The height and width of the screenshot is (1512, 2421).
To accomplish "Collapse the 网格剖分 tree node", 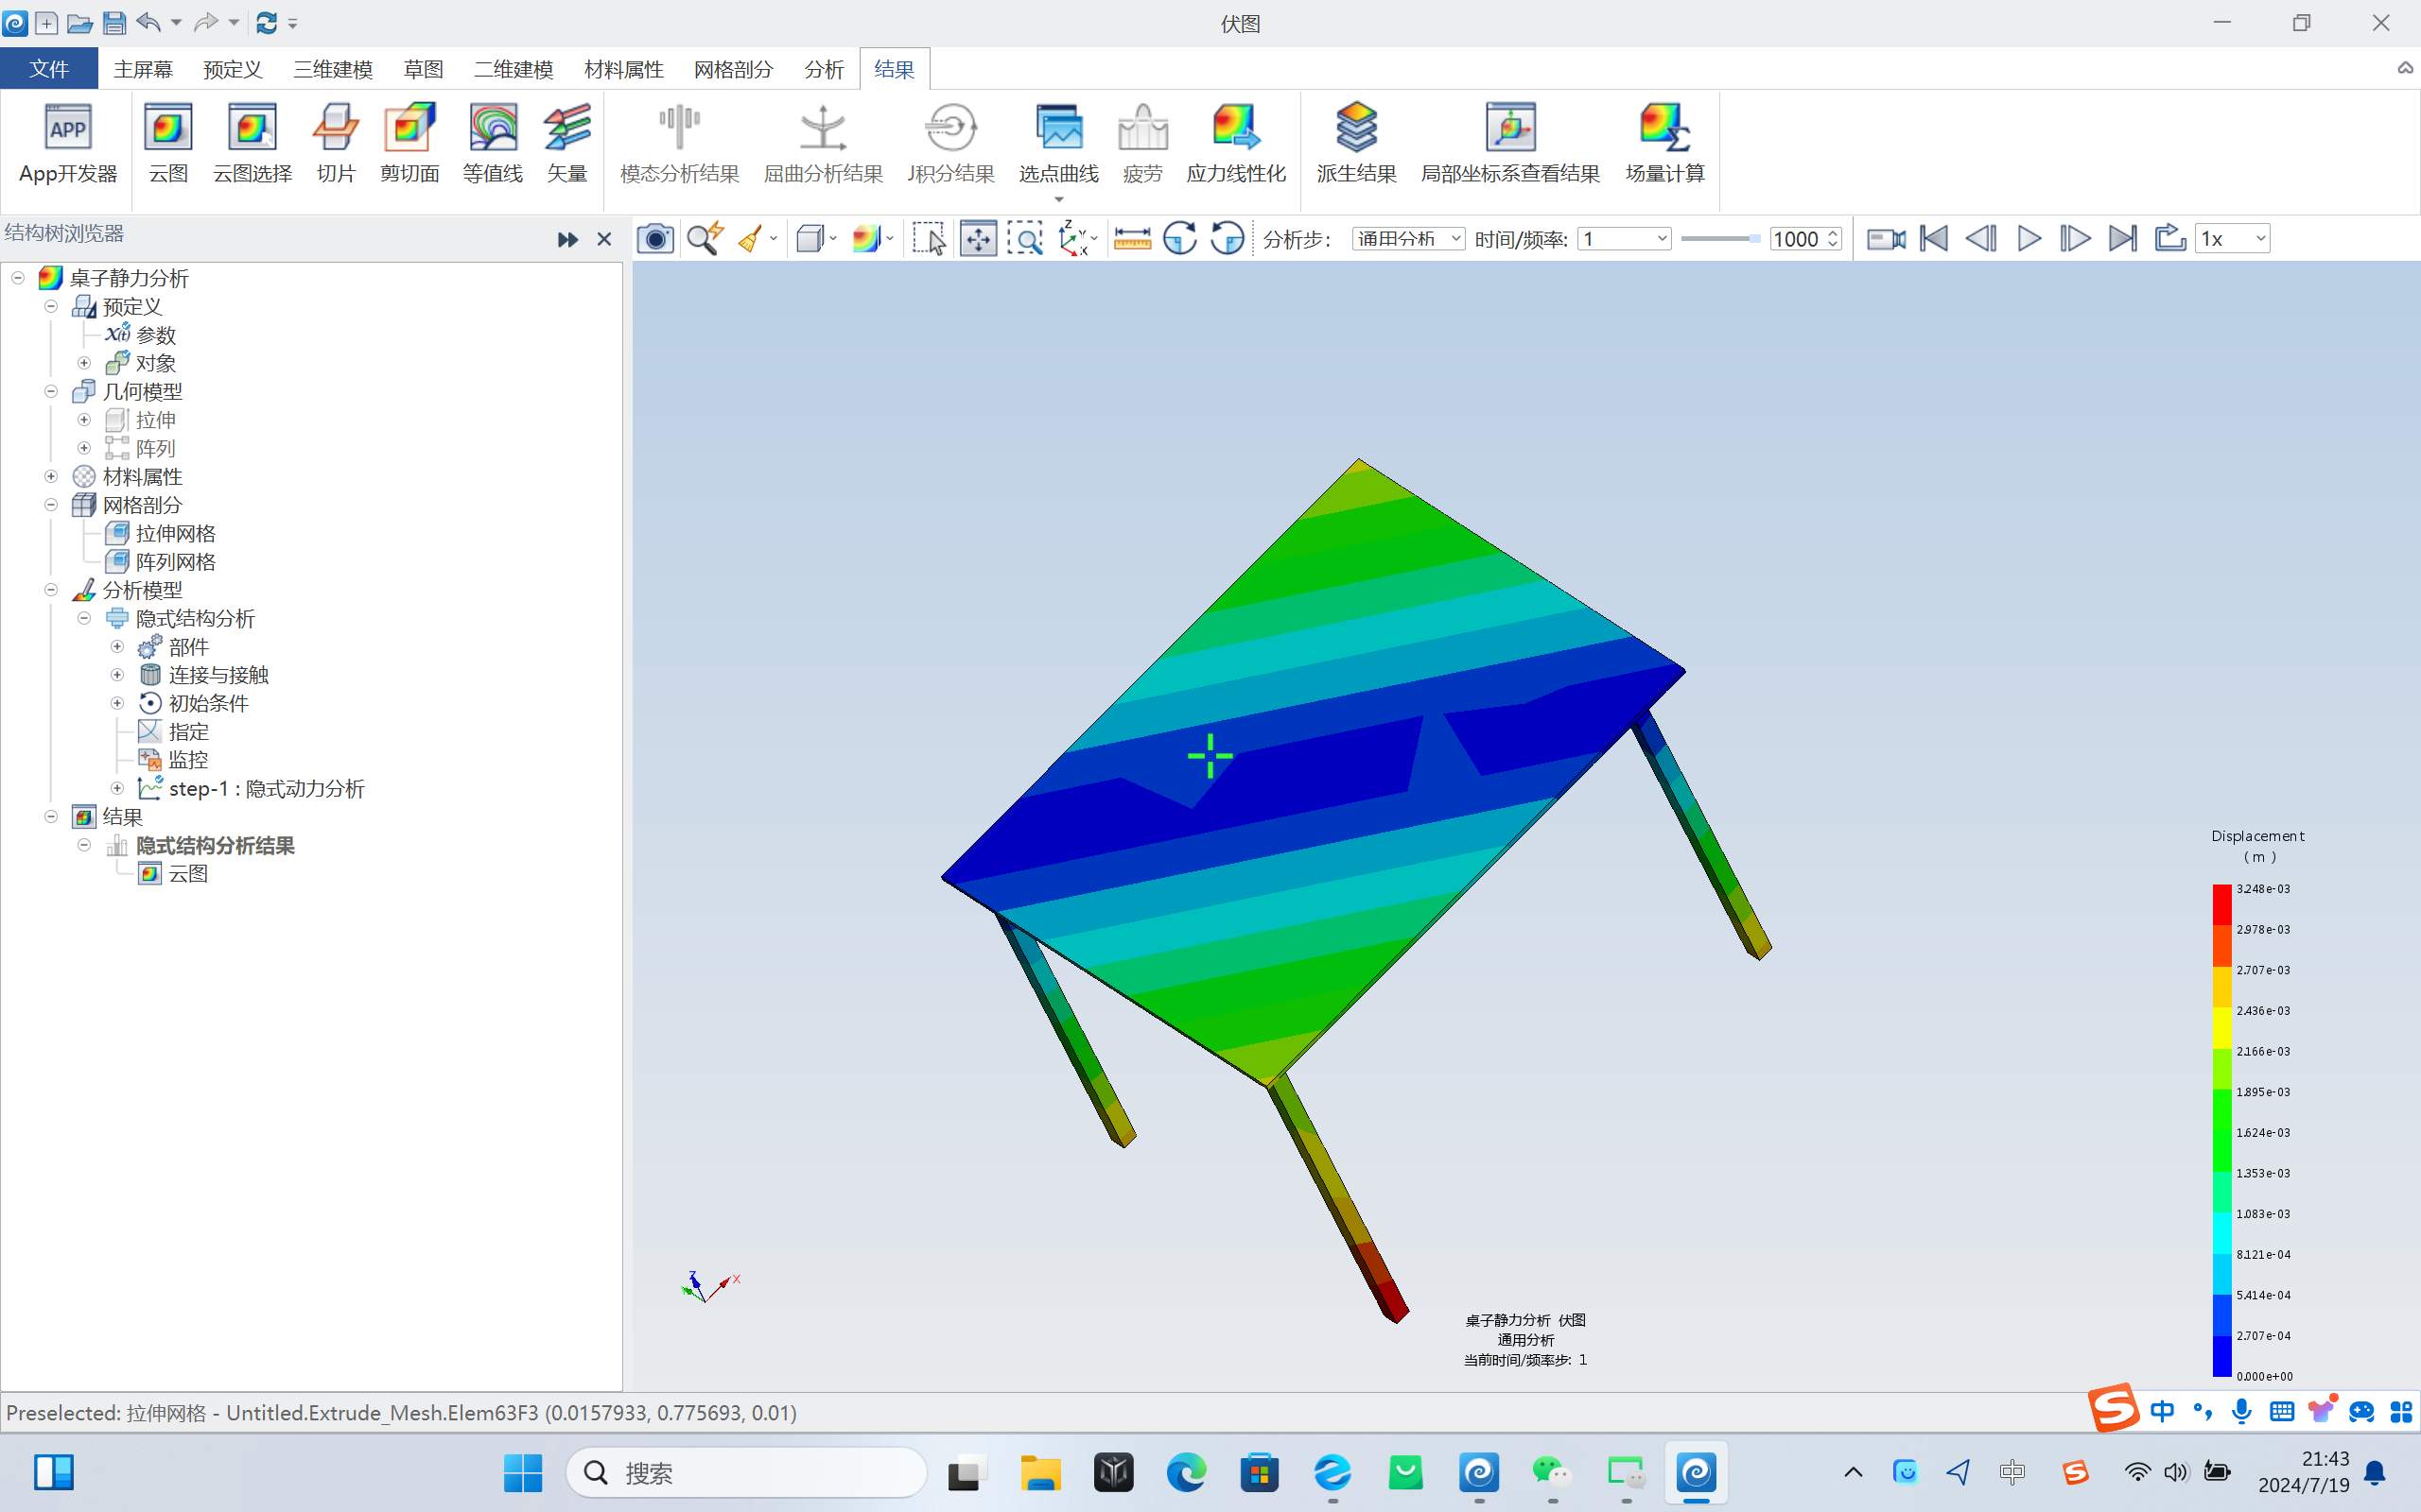I will tap(51, 505).
